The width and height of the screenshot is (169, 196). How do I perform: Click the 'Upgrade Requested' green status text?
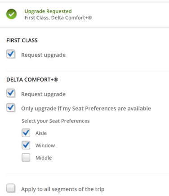pos(48,11)
